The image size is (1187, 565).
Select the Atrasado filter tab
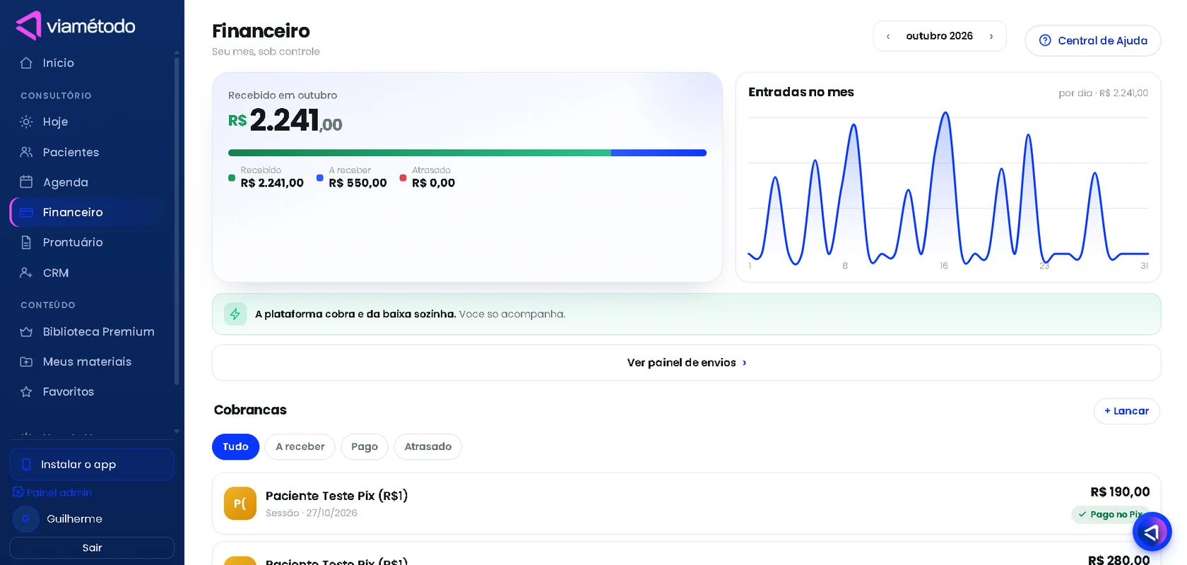[x=428, y=447]
